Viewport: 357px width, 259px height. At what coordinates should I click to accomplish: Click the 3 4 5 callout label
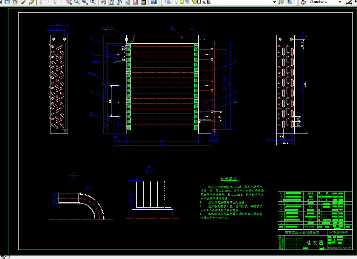click(x=108, y=27)
